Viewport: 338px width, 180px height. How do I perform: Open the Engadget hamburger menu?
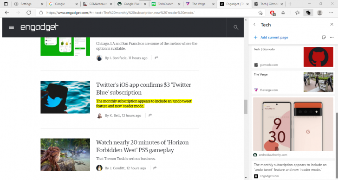click(x=11, y=27)
